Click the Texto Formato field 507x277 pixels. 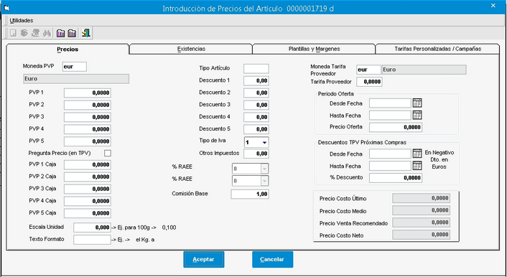click(x=92, y=240)
